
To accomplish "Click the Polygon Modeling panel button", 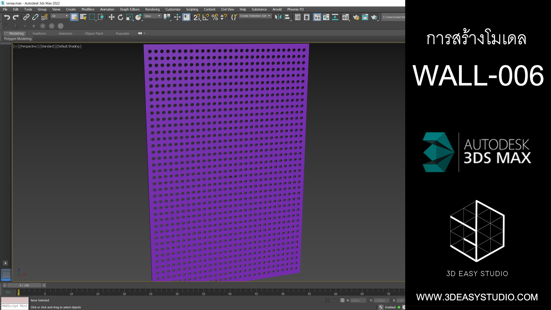I will [x=18, y=39].
